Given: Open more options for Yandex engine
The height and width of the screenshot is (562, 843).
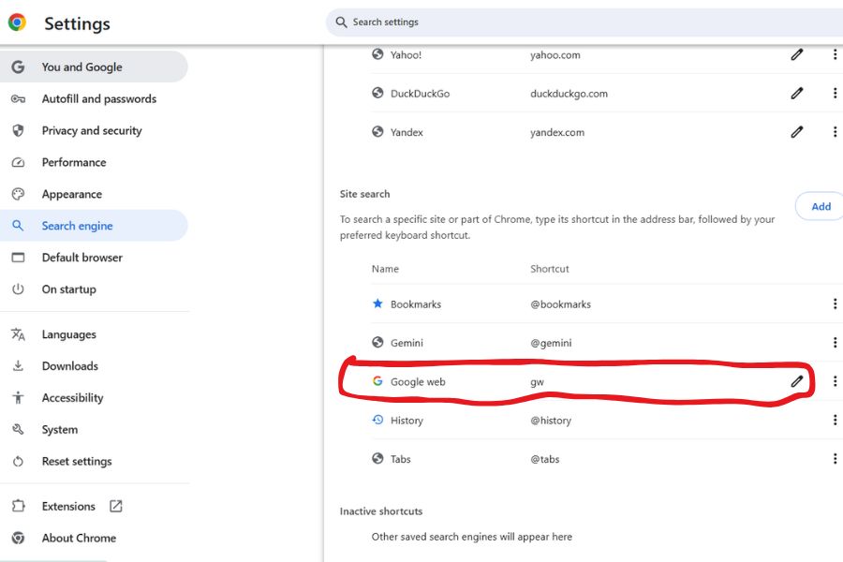Looking at the screenshot, I should click(x=834, y=132).
